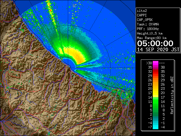Select the "Height:0.5 km" line
The width and height of the screenshot is (181, 136).
pos(150,33)
